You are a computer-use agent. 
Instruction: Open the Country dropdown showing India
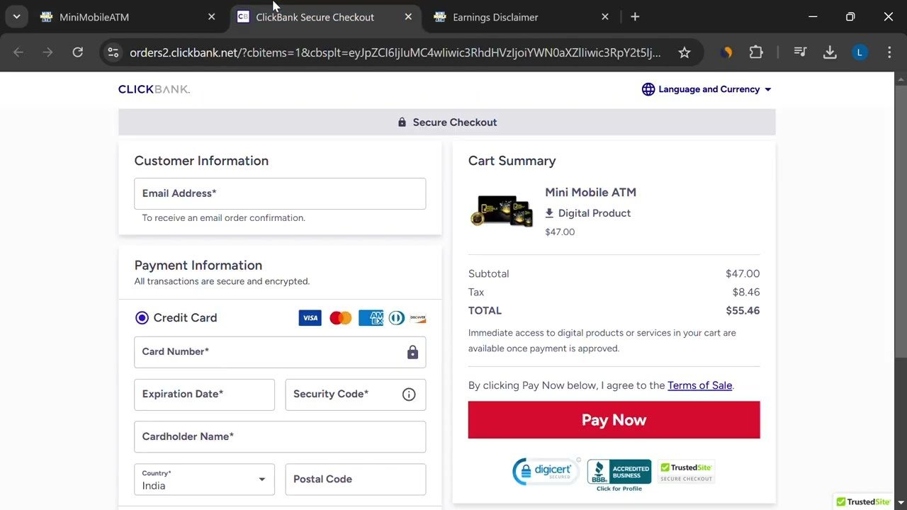204,480
